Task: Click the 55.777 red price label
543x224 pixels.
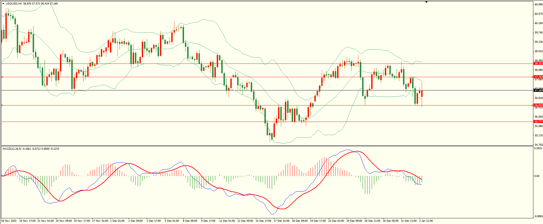Action: 538,122
